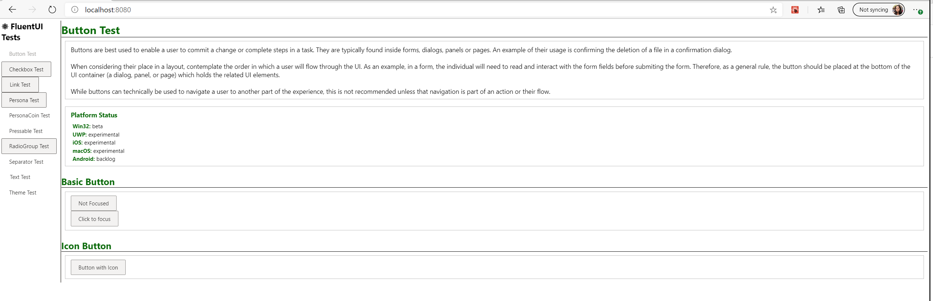Add this page to favorites
Image resolution: width=933 pixels, height=301 pixels.
(x=774, y=10)
